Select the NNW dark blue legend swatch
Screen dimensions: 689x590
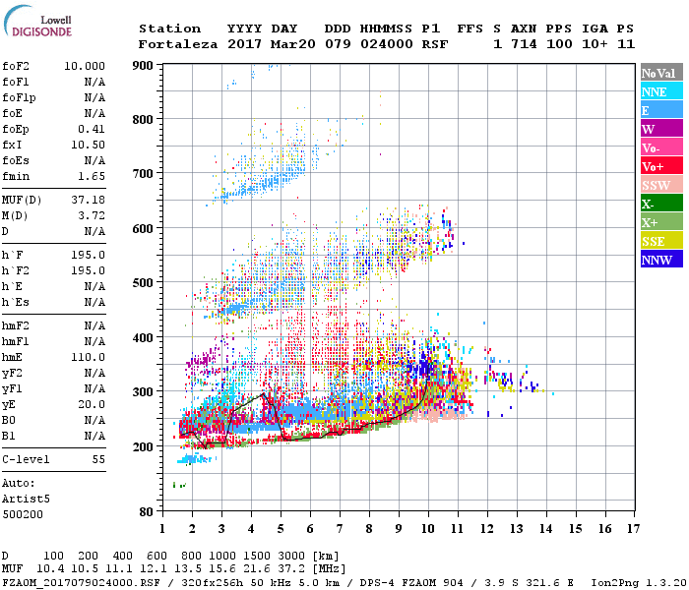tap(661, 259)
